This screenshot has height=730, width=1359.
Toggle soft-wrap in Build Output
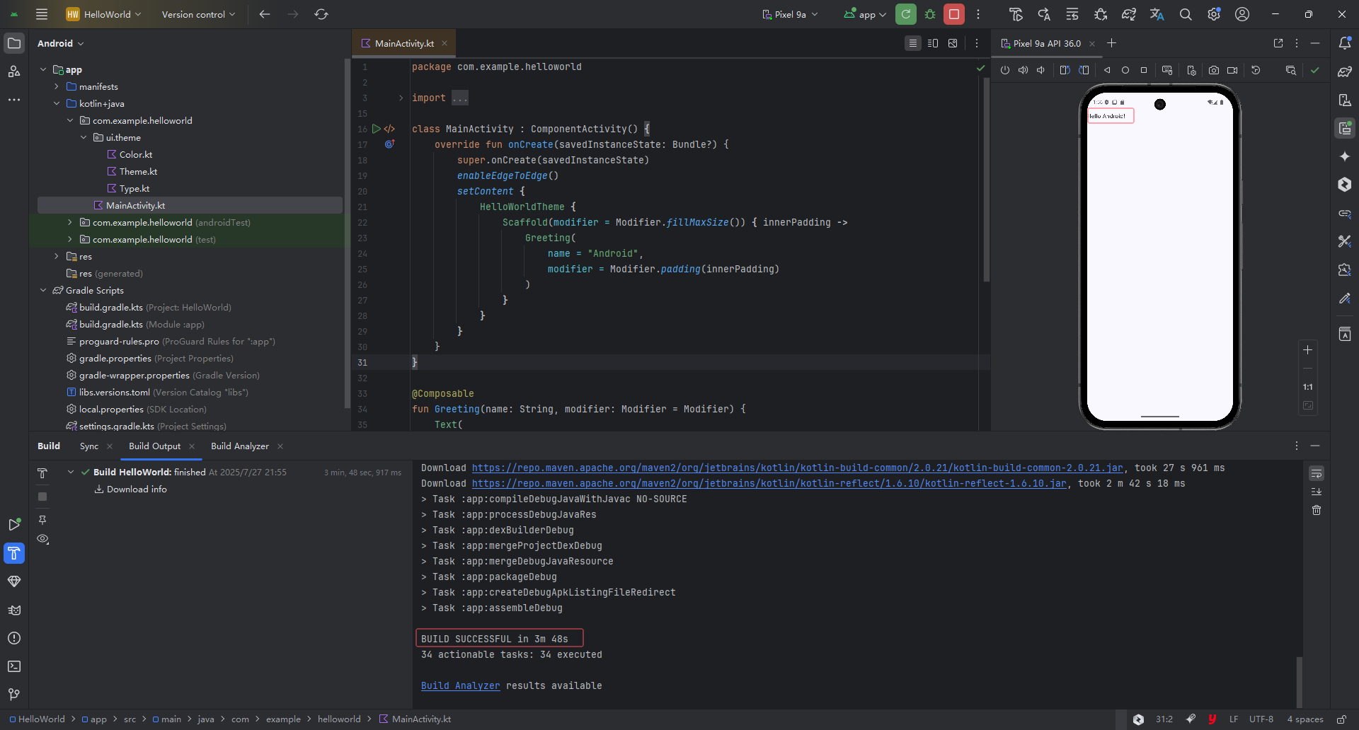click(x=1317, y=473)
